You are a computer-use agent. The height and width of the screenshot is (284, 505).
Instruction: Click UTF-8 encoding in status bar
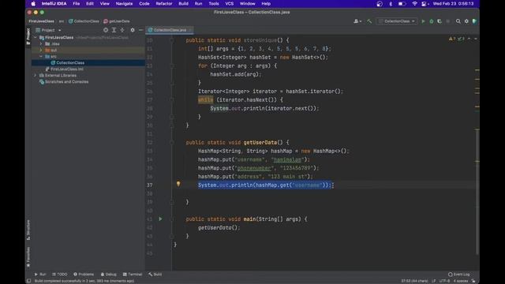(445, 281)
